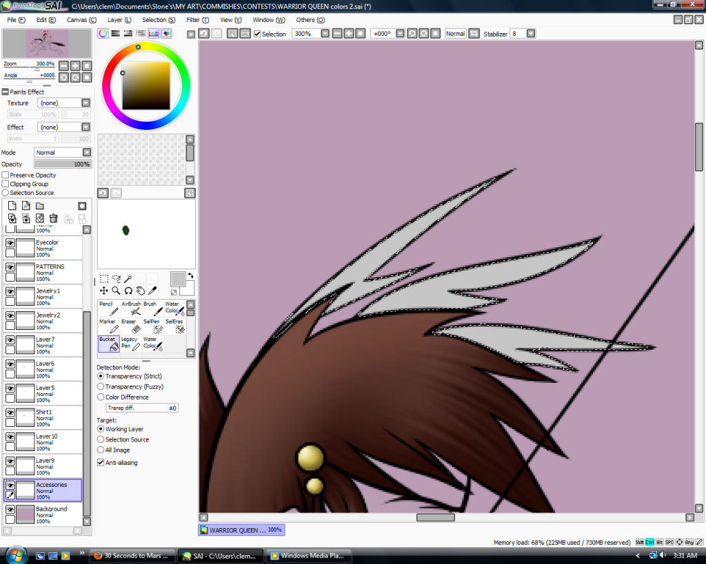Hide the PATTERNS layer
The height and width of the screenshot is (564, 706).
(x=10, y=267)
